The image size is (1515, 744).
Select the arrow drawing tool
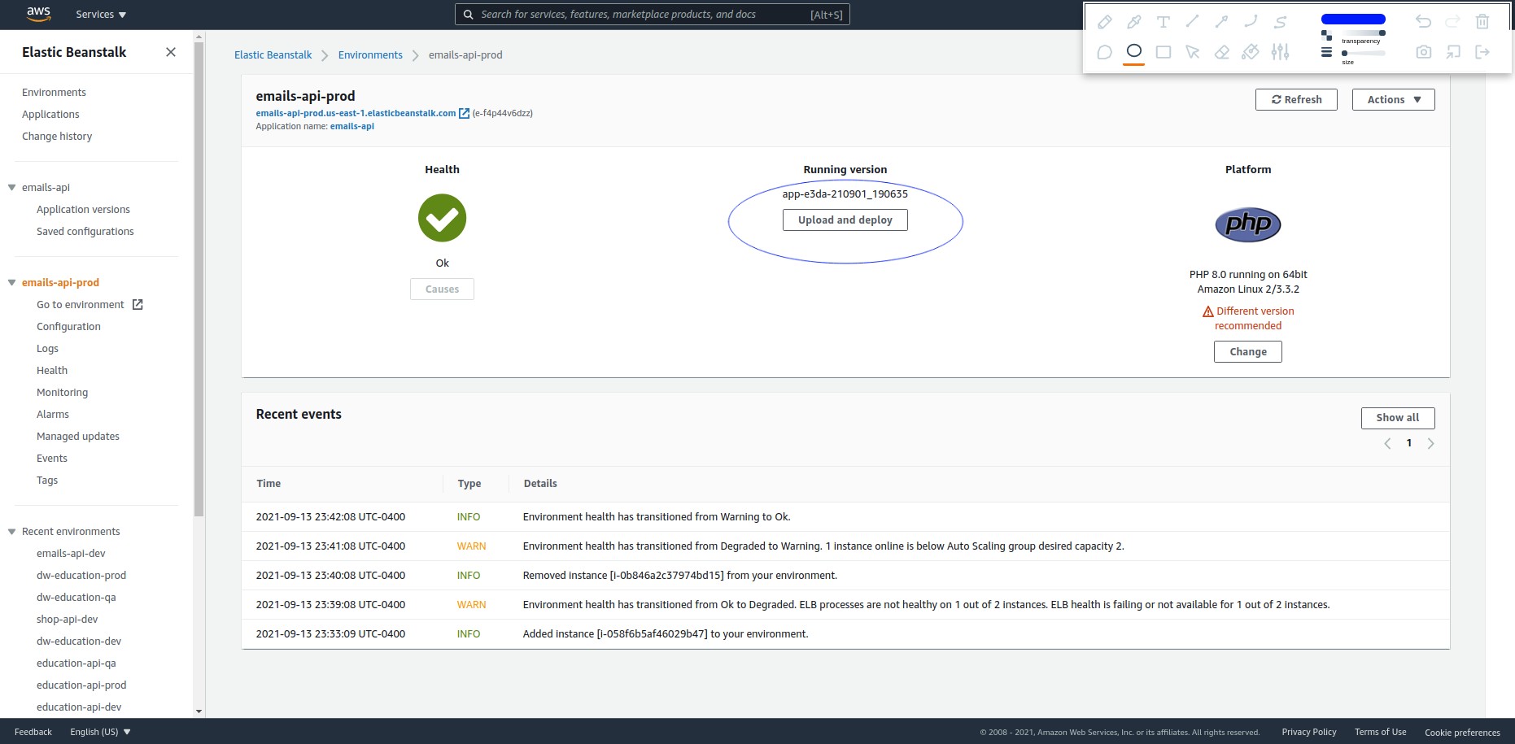coord(1222,22)
